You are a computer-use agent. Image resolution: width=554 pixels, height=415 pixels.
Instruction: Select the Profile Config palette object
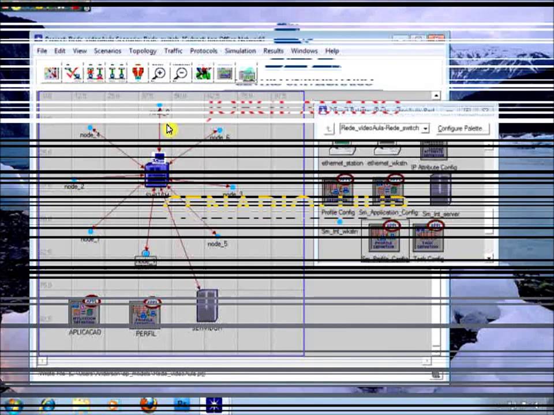pos(338,194)
